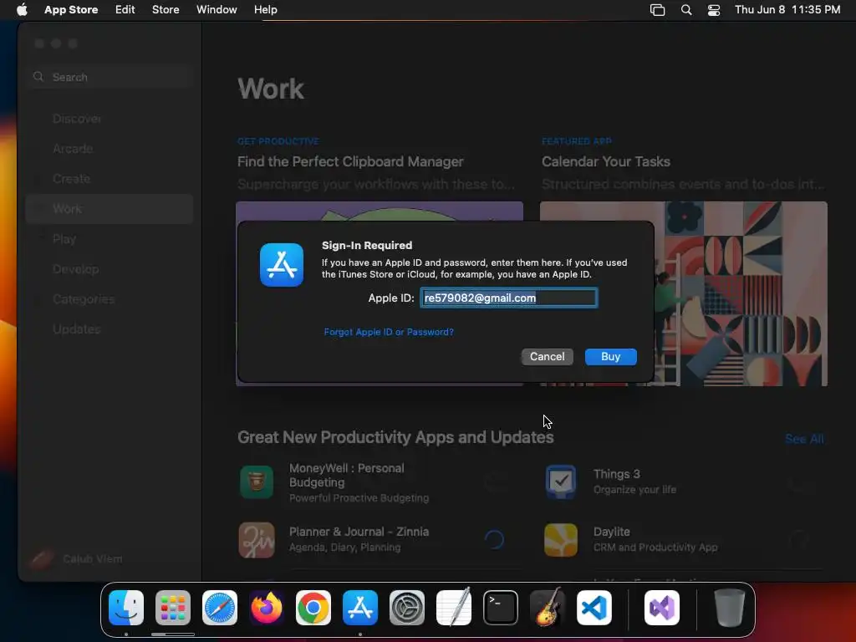
Task: Open the Window menu
Action: tap(217, 9)
